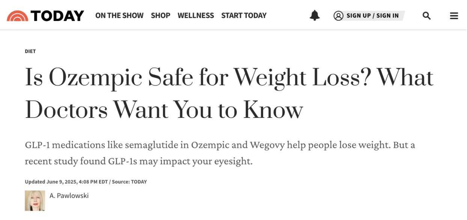Image resolution: width=467 pixels, height=220 pixels.
Task: Open search with the magnifying glass
Action: click(x=426, y=16)
